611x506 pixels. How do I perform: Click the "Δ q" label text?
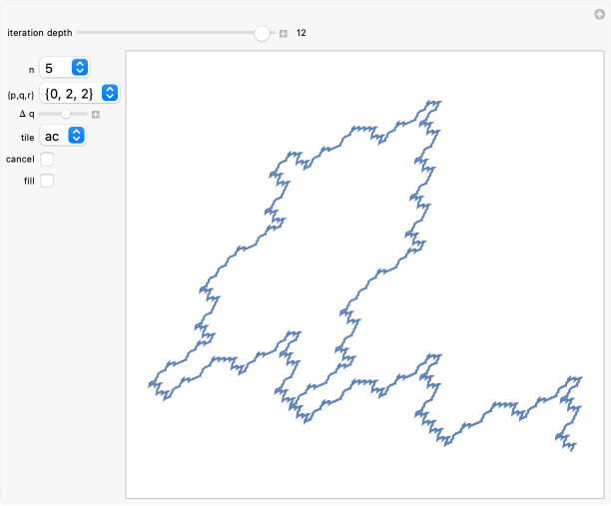click(27, 115)
